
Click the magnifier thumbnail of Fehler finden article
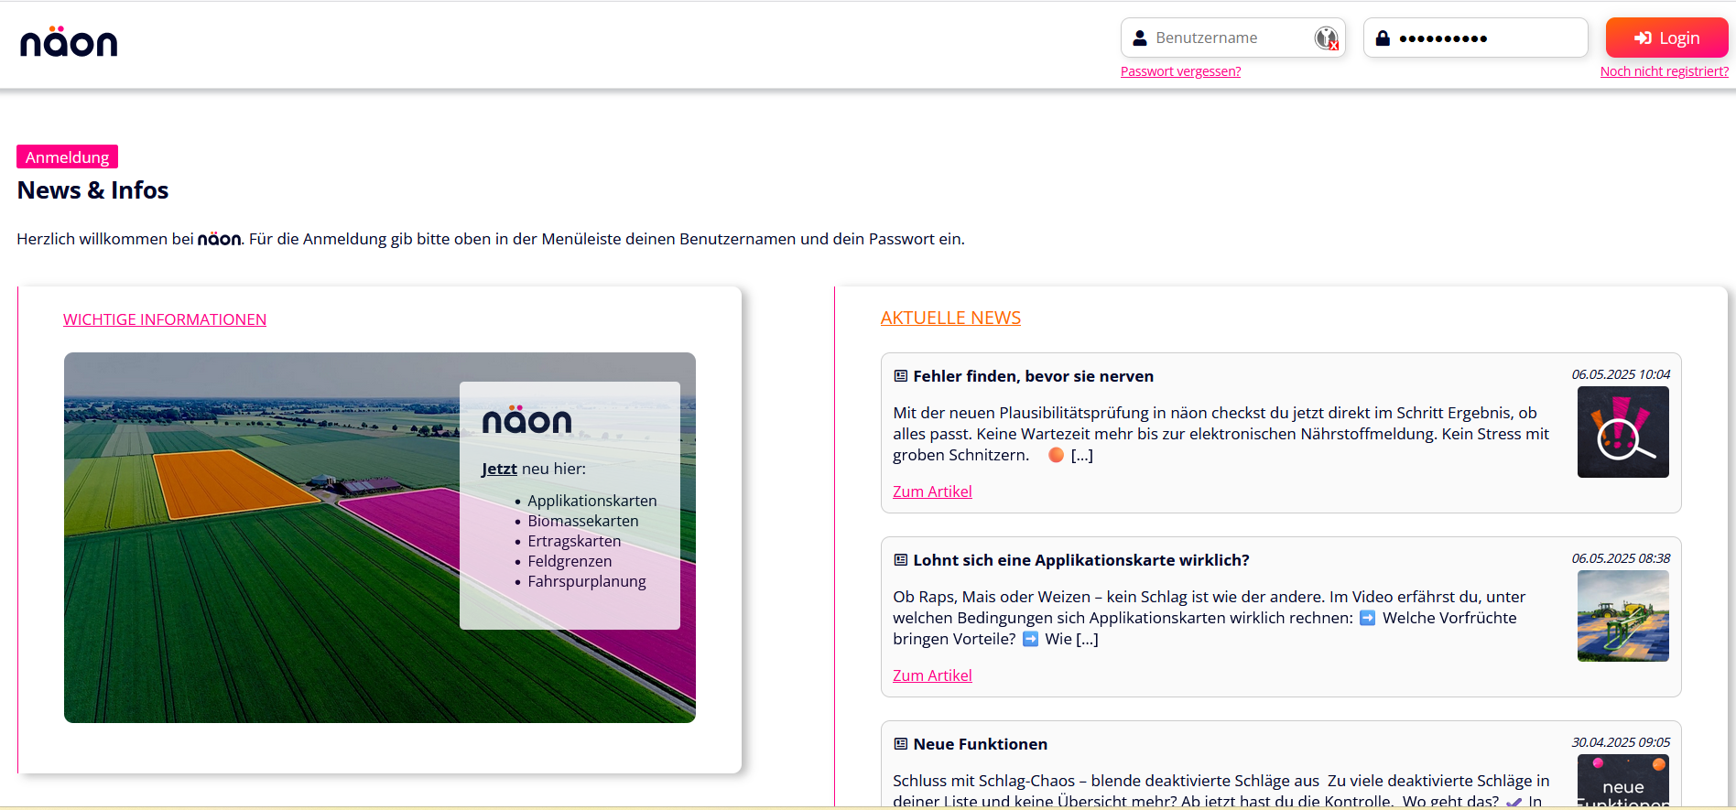tap(1622, 432)
